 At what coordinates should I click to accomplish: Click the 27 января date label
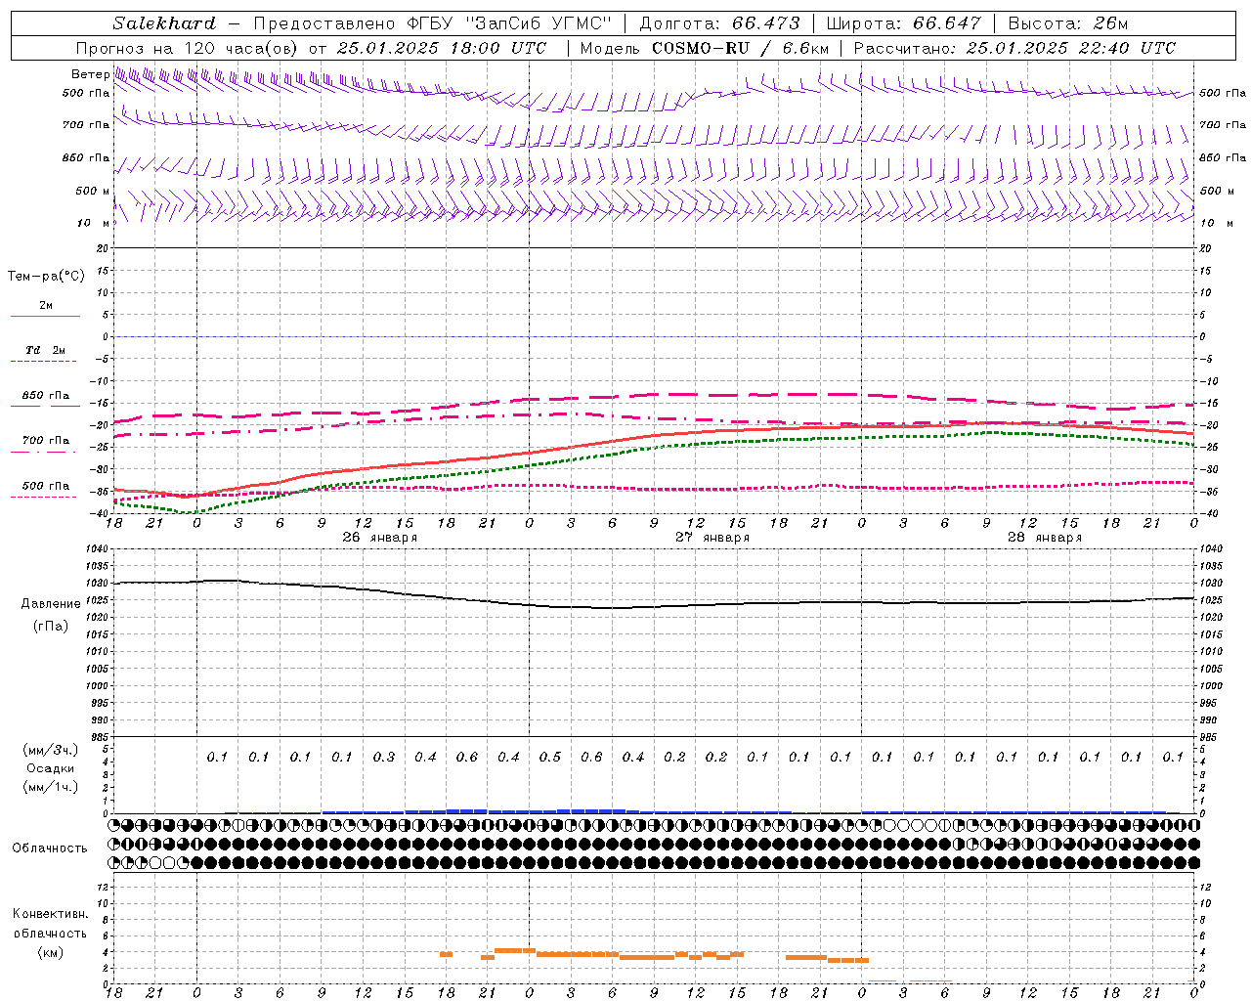(712, 538)
